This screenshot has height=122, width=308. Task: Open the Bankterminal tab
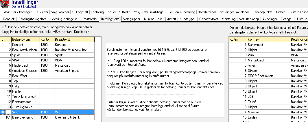pos(207,12)
